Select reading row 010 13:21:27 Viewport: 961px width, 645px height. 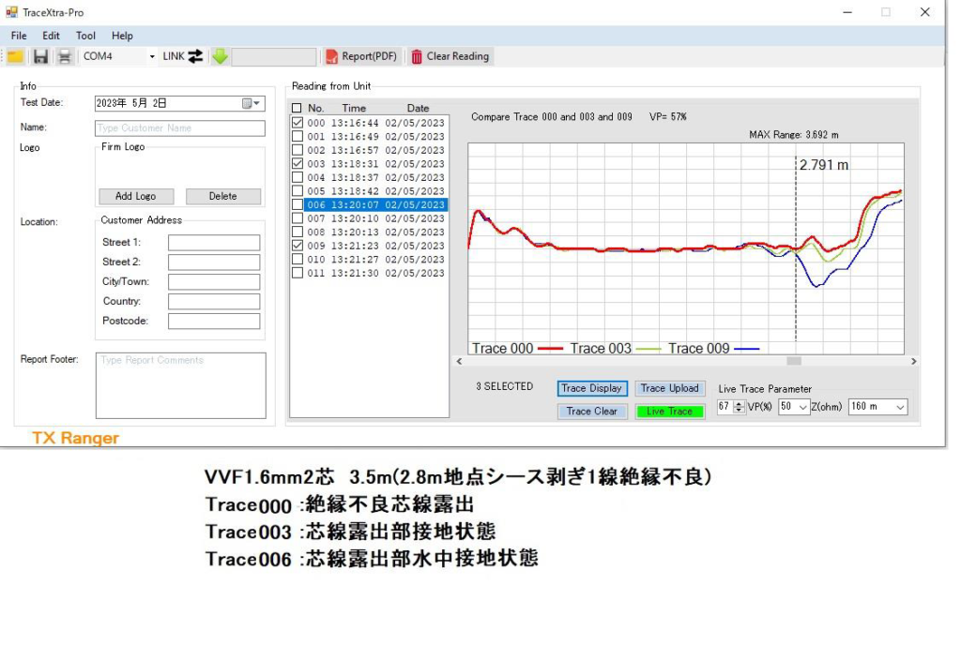click(375, 260)
